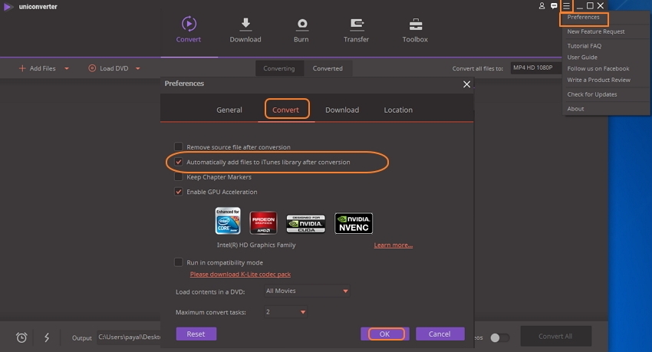Switch to the Download preferences tab

point(342,110)
